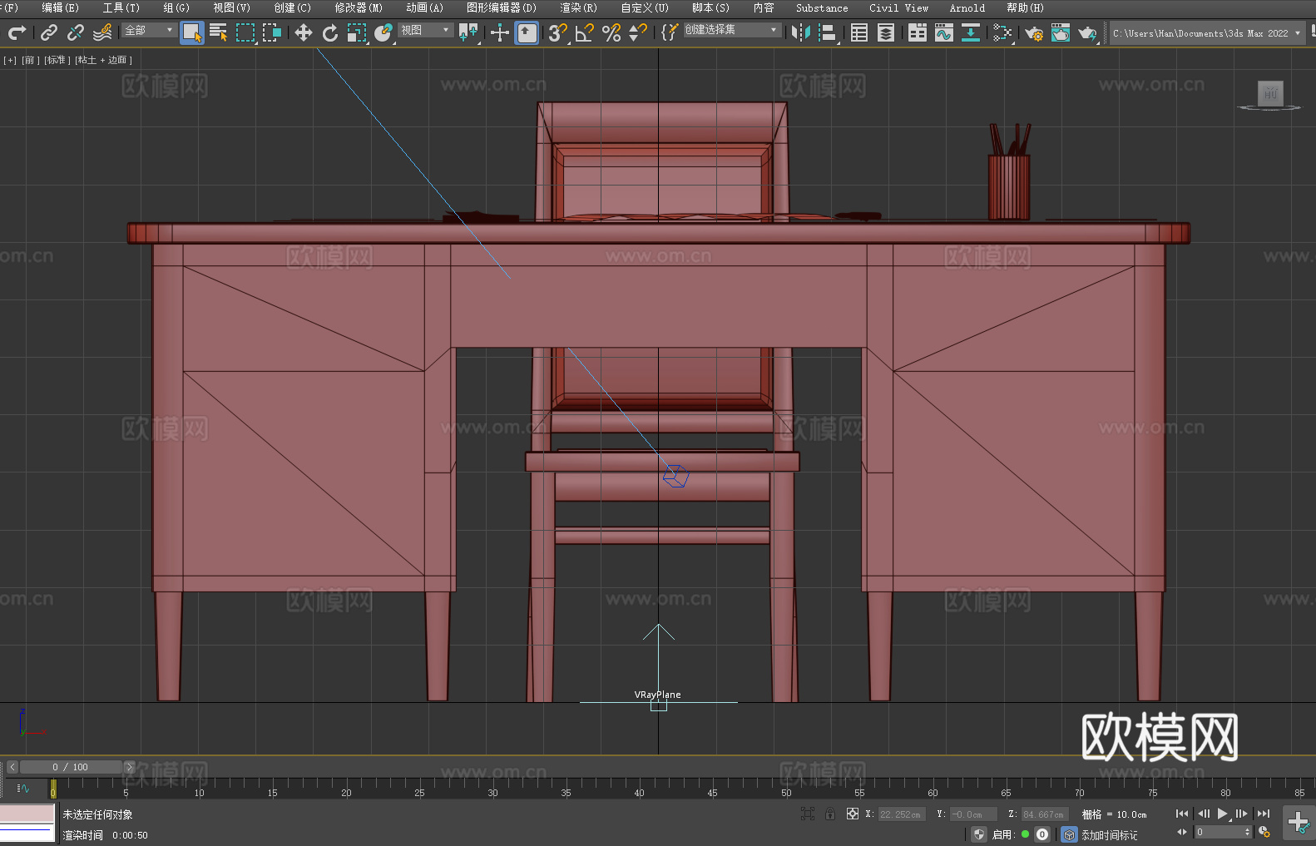Select the Move tool in toolbar
The image size is (1316, 846).
tap(304, 32)
